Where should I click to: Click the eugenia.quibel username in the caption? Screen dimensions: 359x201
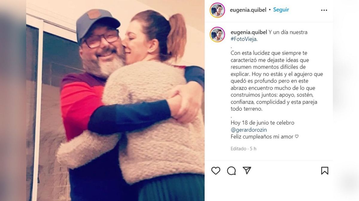(x=248, y=32)
